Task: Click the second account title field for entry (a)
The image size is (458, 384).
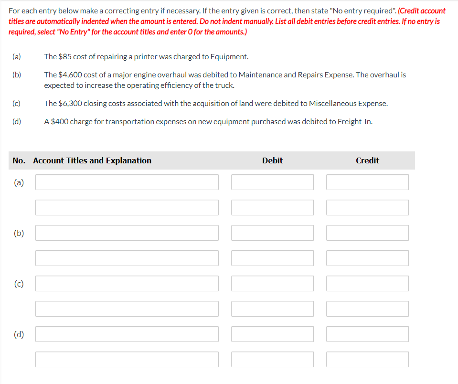Action: pyautogui.click(x=126, y=207)
